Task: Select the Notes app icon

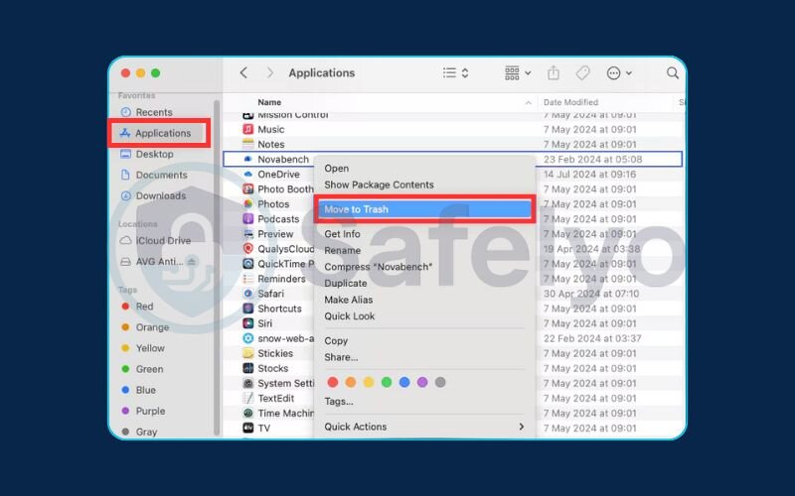Action: point(247,144)
